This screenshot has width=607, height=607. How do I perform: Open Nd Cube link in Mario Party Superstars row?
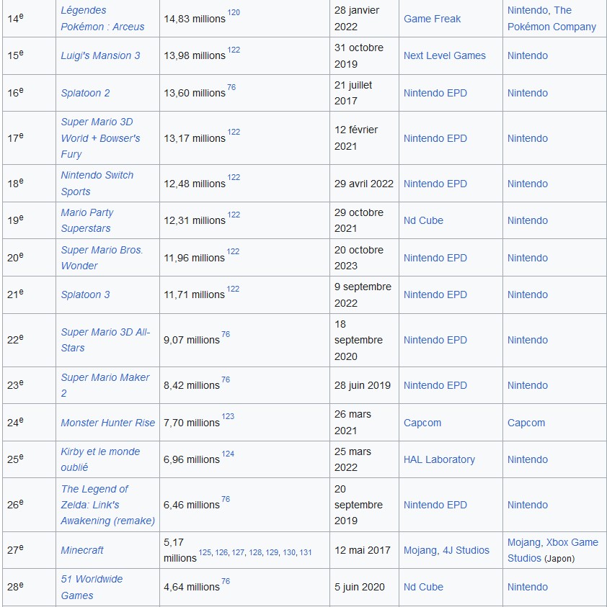click(x=423, y=220)
